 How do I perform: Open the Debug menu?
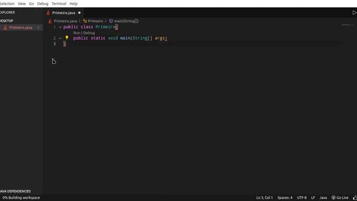click(x=42, y=4)
